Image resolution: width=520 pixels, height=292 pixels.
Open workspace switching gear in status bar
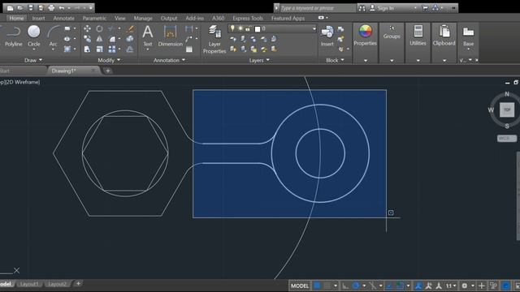(465, 286)
